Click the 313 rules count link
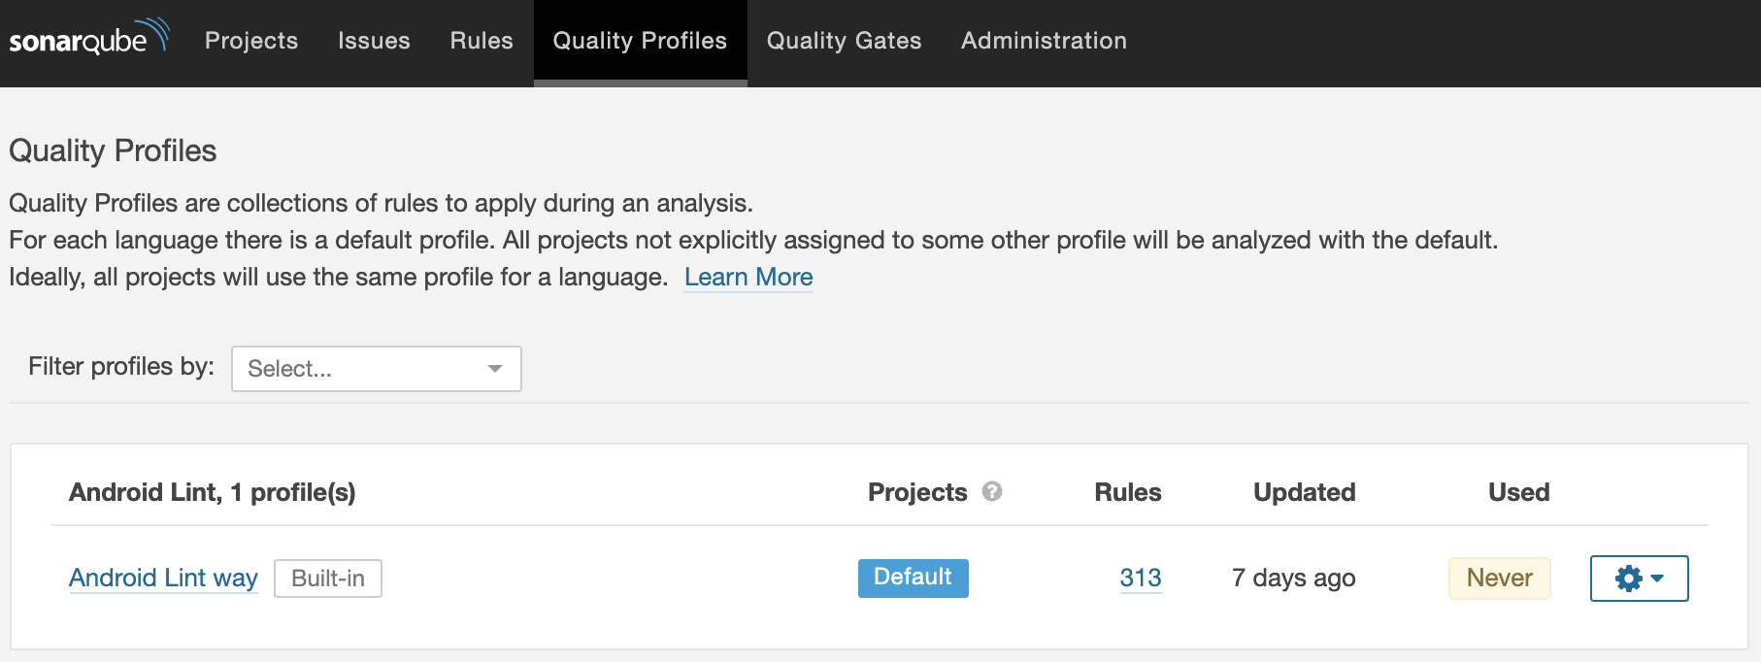1761x662 pixels. coord(1141,579)
